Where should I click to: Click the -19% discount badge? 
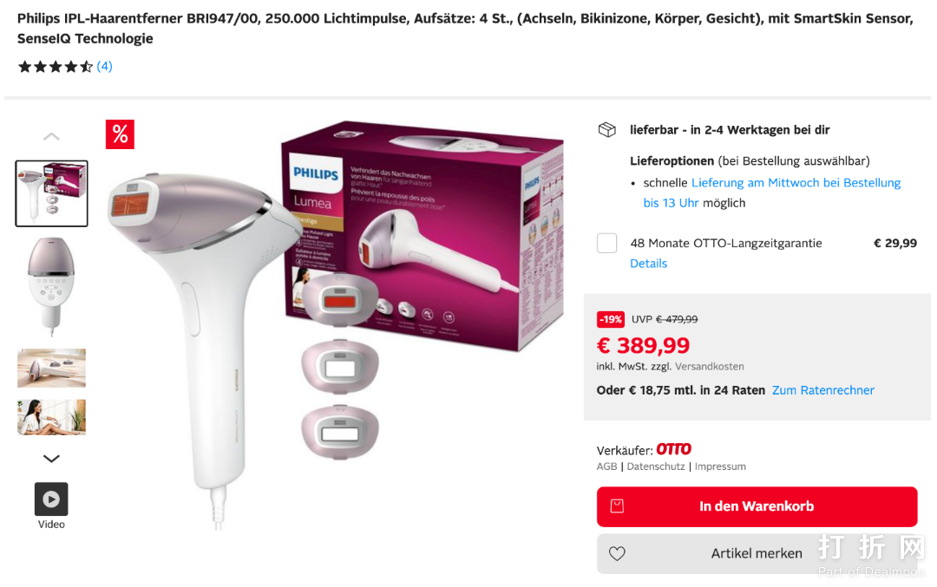click(610, 319)
